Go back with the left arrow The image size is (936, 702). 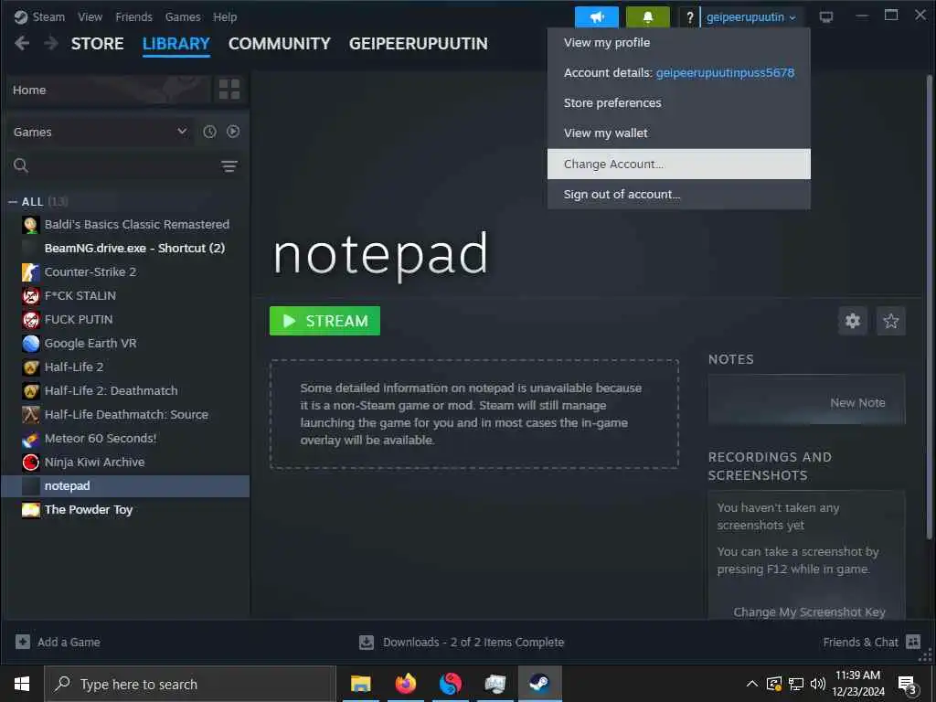[x=22, y=43]
